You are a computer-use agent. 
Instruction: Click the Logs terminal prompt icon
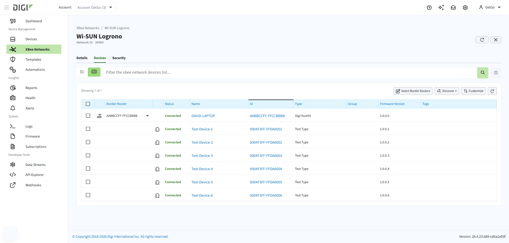click(x=13, y=126)
